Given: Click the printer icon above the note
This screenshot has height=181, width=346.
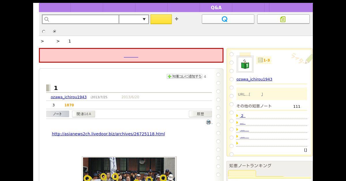Looking at the screenshot, I should [208, 122].
